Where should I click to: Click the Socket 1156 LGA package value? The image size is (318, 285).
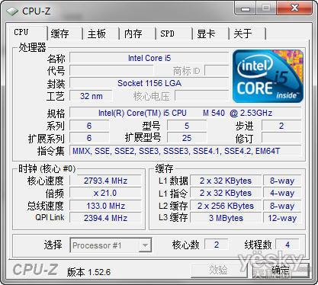point(149,83)
